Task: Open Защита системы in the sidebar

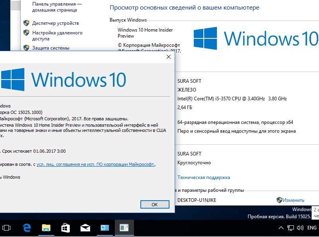Action: pyautogui.click(x=51, y=48)
